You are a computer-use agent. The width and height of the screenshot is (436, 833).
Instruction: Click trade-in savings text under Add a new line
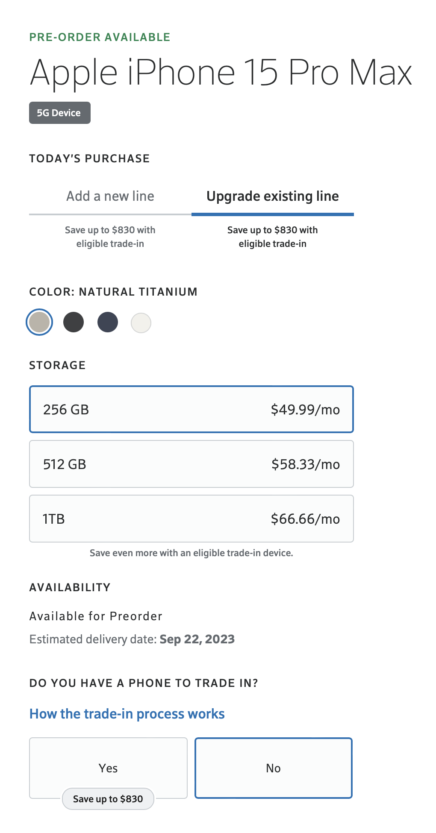(x=110, y=237)
